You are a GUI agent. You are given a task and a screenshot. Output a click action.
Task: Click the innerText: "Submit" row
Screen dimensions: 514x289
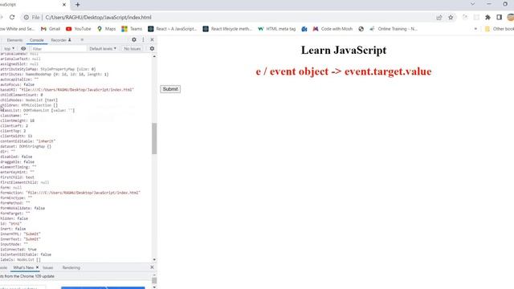pyautogui.click(x=20, y=239)
